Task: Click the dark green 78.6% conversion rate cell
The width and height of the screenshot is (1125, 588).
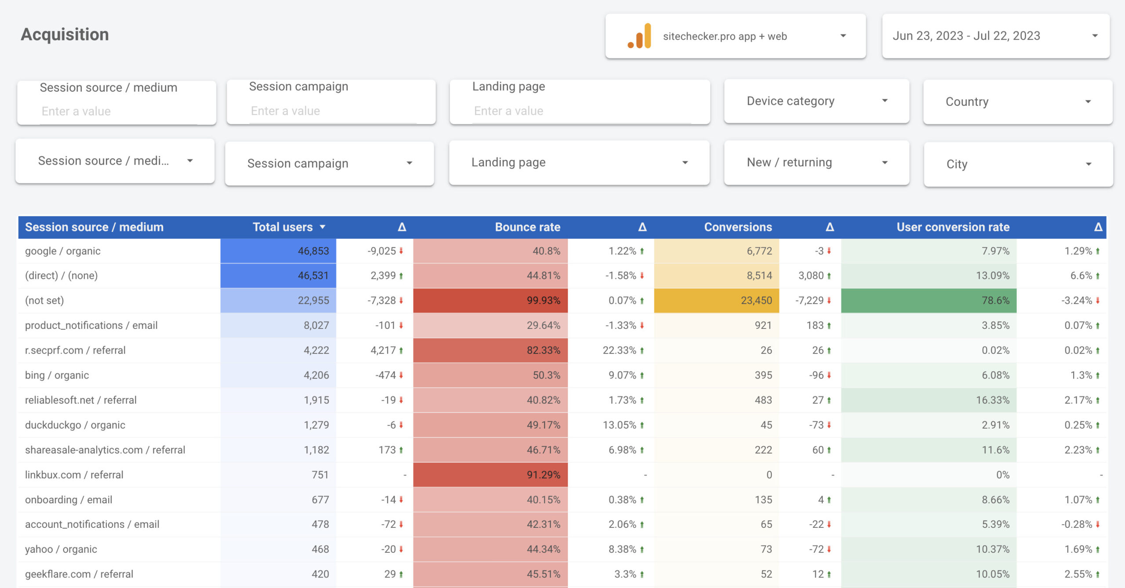Action: (928, 301)
